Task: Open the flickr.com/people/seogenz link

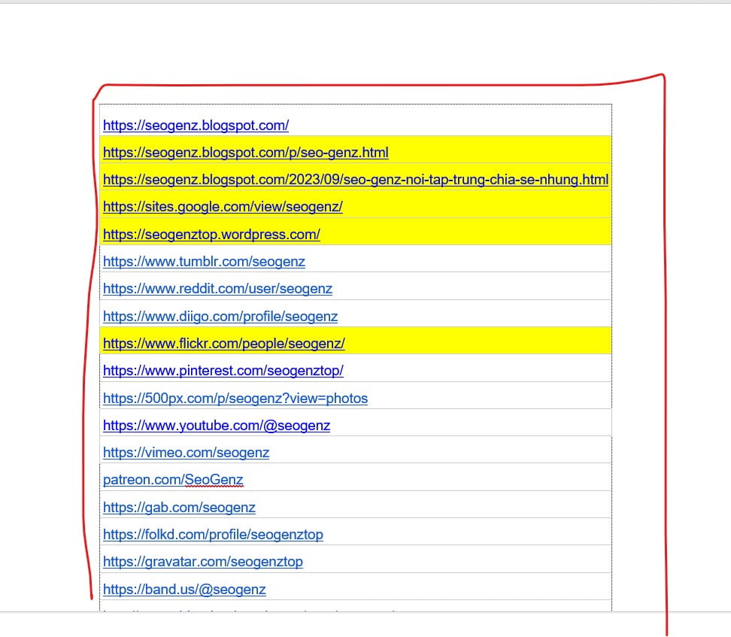Action: (224, 343)
